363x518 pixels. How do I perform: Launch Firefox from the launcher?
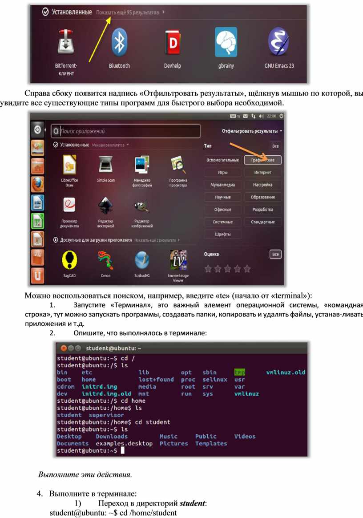click(x=38, y=184)
